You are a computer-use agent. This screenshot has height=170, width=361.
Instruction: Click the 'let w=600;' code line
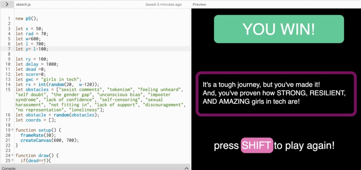[x=28, y=39]
